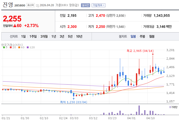Image resolution: width=179 pixels, height=121 pixels.
Task: Click the 상한가 2,850 upper limit text
Action: pos(116,15)
